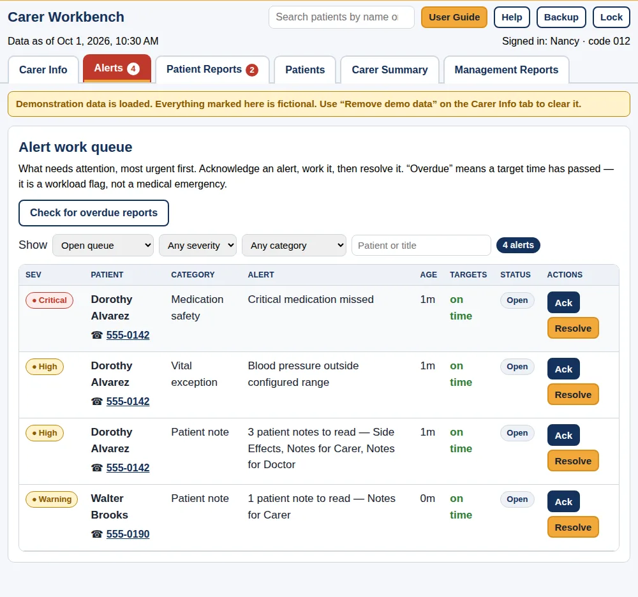Click the Critical severity badge
The height and width of the screenshot is (597, 638).
pos(49,300)
